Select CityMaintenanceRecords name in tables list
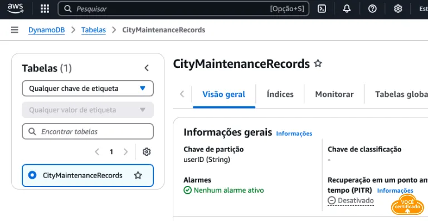Viewport: 428px width, 221px height. tap(82, 175)
